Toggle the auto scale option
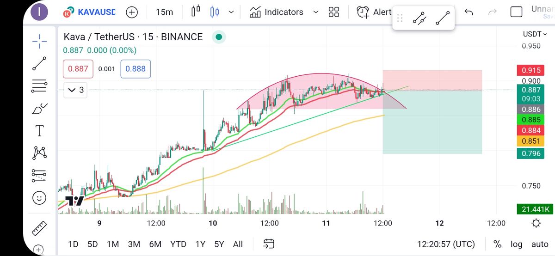The height and width of the screenshot is (256, 555). (x=539, y=244)
